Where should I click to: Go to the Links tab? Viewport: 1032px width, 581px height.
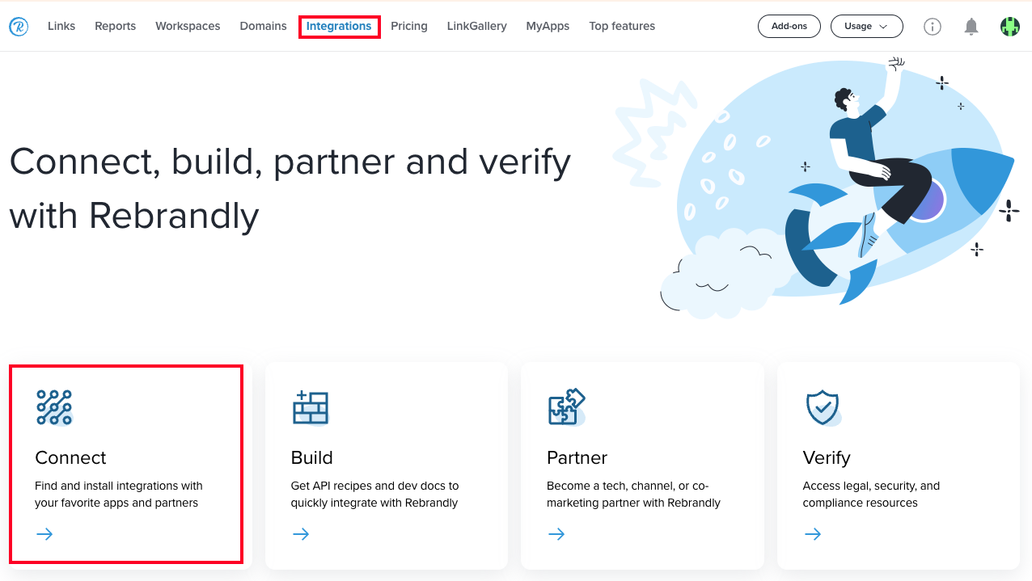pos(61,27)
